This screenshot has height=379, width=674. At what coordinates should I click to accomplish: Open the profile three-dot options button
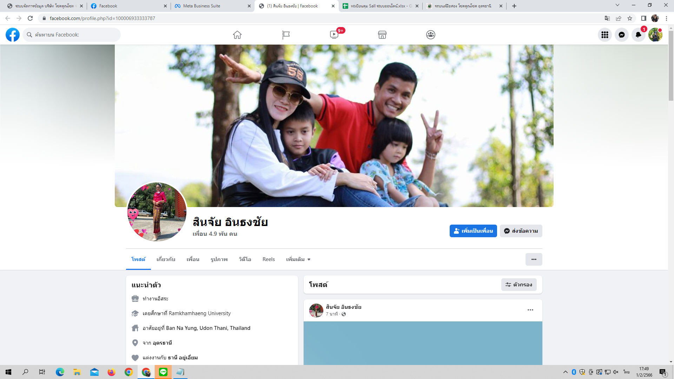pos(534,259)
